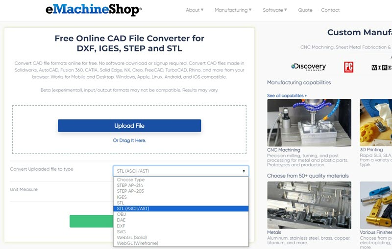Click the green convert button
The height and width of the screenshot is (249, 392).
click(x=91, y=221)
